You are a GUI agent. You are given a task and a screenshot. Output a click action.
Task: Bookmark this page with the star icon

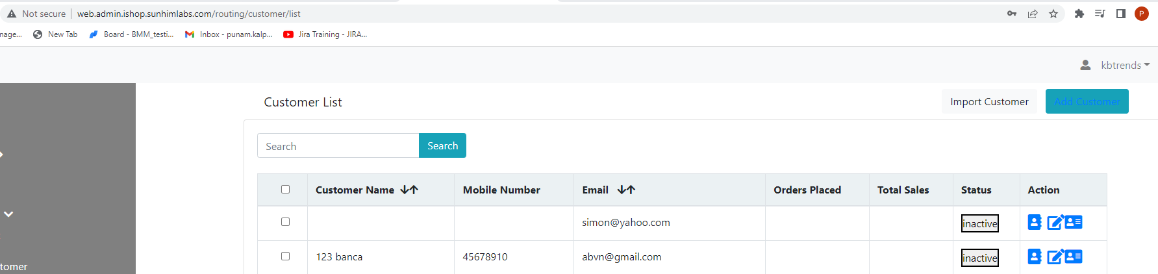1053,14
